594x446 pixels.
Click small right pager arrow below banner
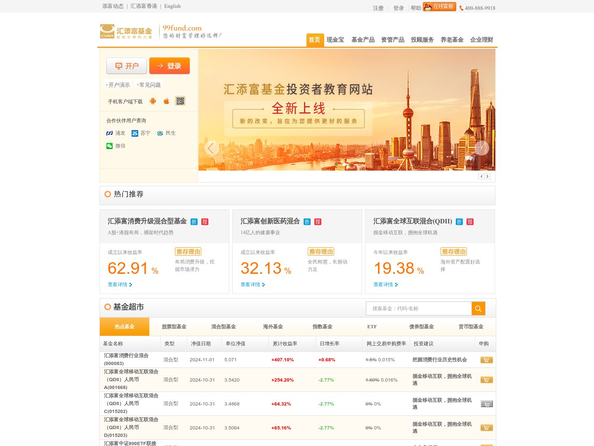click(x=488, y=176)
